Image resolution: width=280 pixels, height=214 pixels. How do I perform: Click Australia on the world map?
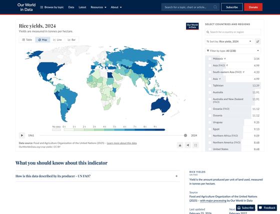[x=160, y=105]
